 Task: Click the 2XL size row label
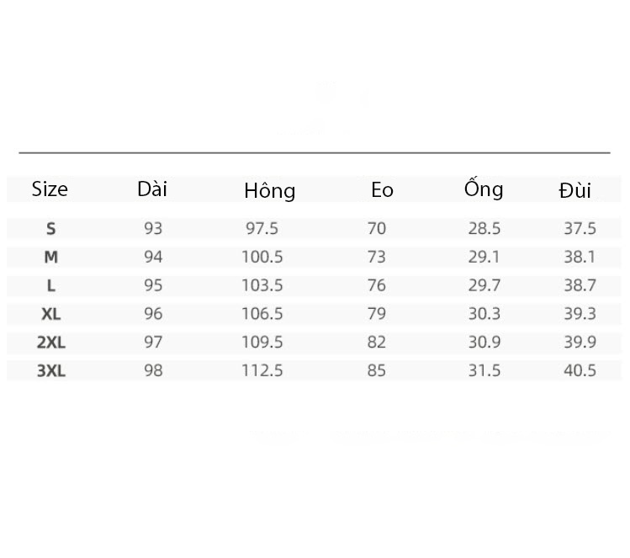pos(51,343)
